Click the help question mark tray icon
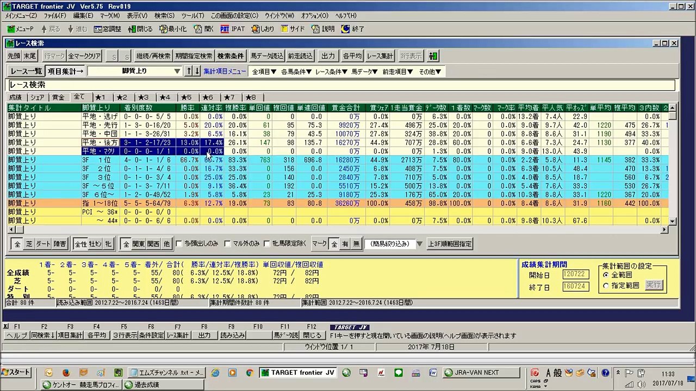The width and height of the screenshot is (696, 391). (605, 373)
